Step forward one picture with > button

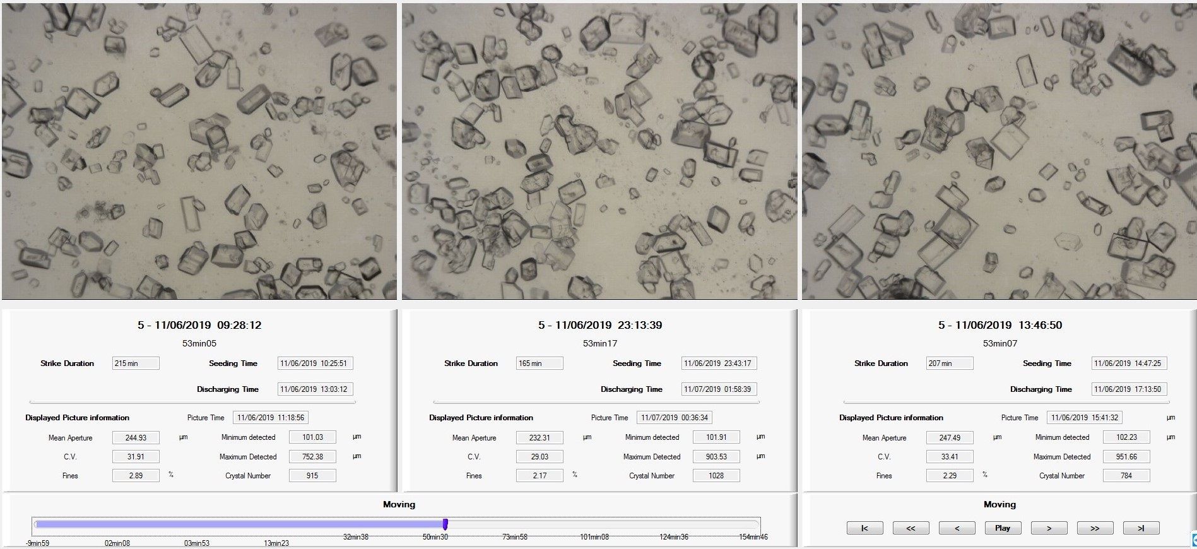(x=1049, y=528)
